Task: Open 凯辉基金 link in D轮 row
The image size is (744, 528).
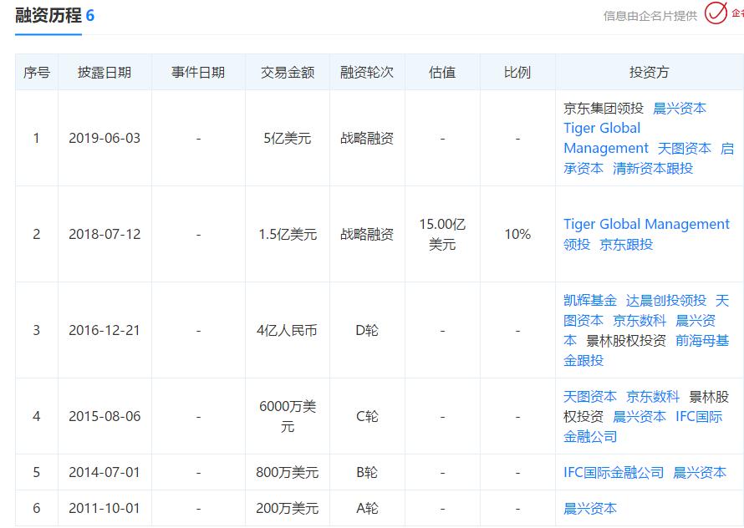Action: tap(589, 300)
